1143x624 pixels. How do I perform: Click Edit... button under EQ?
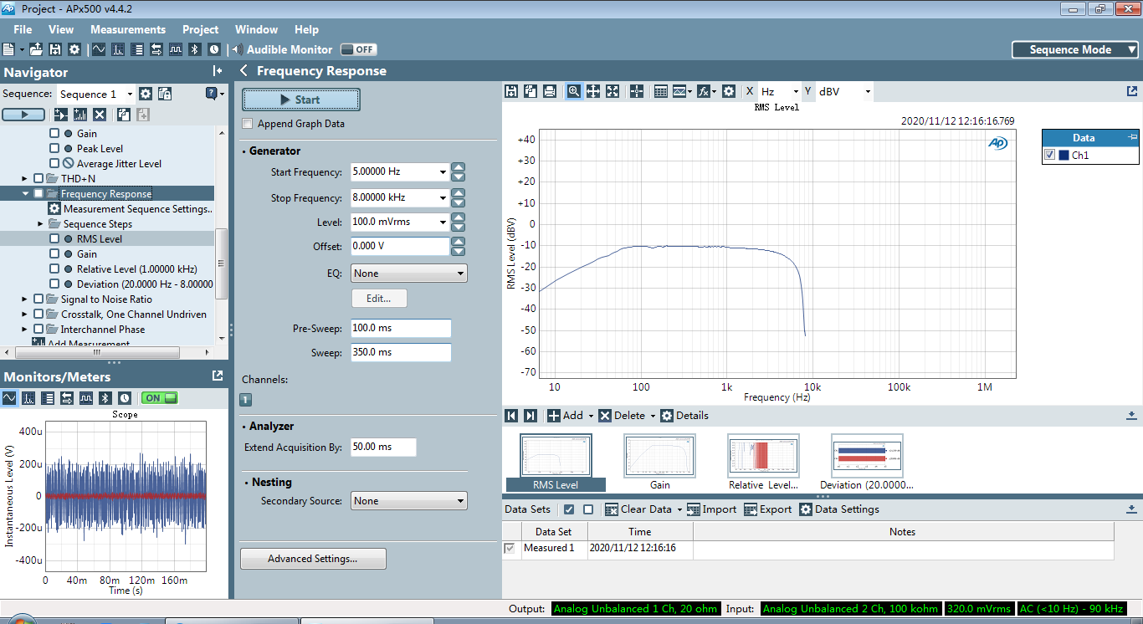(379, 298)
